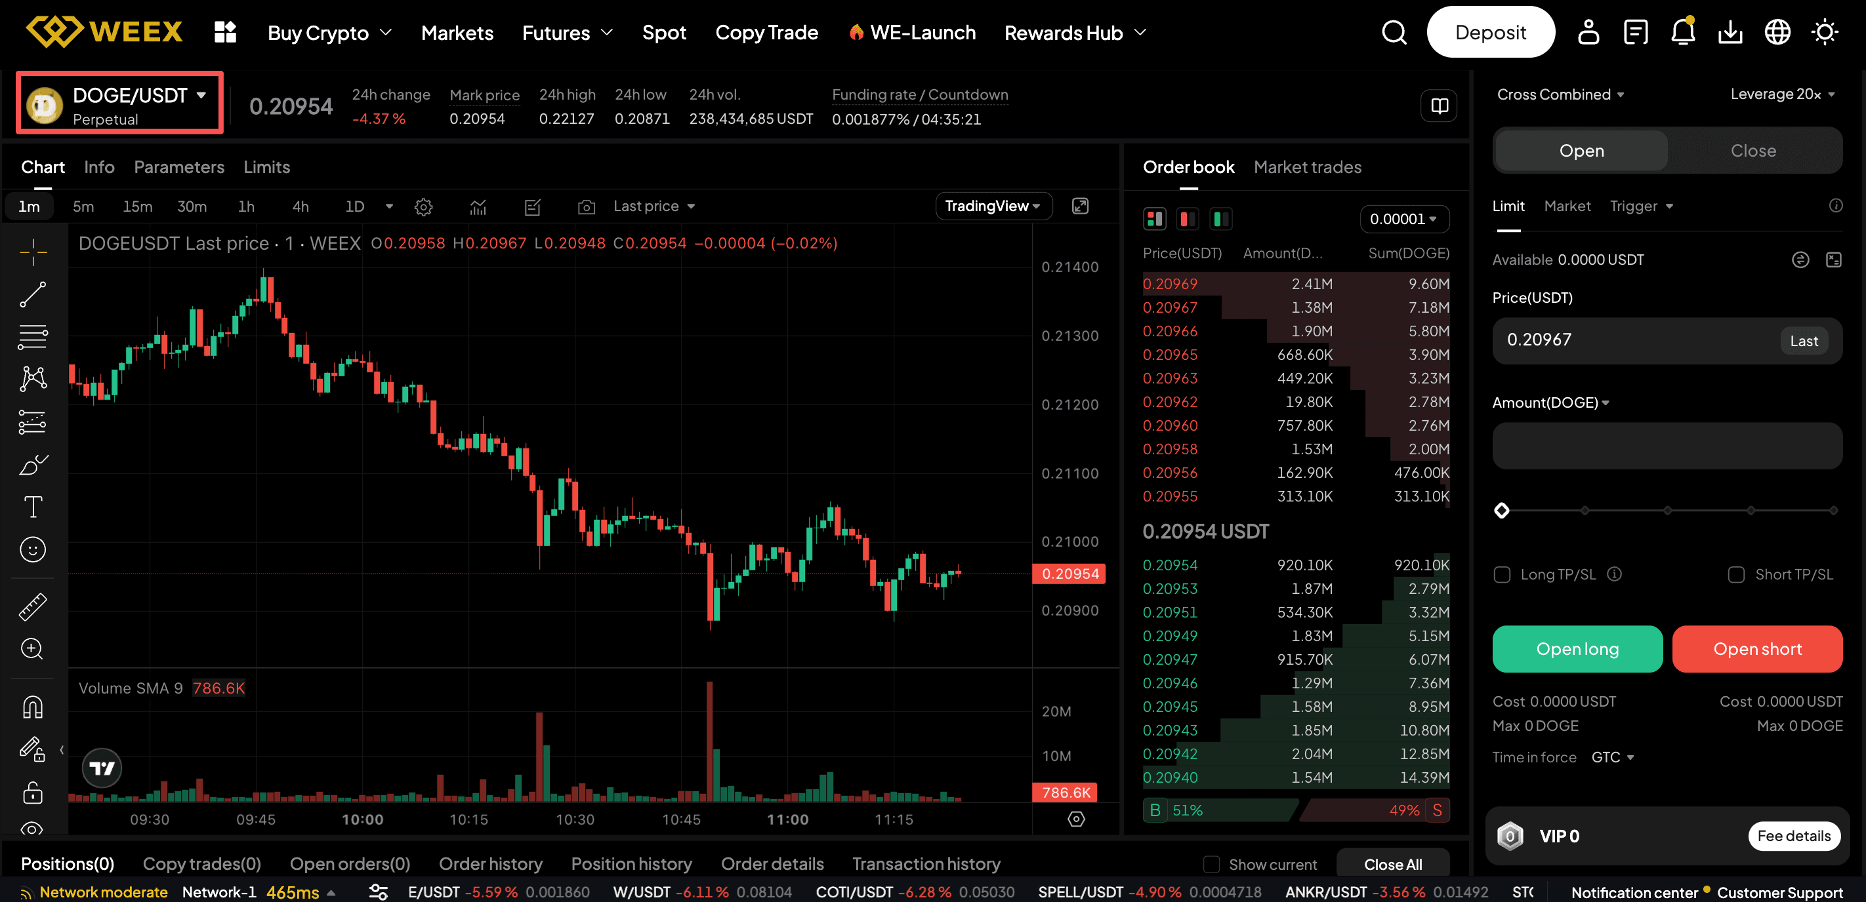Open the indicators panel icon
This screenshot has height=902, width=1866.
(x=478, y=206)
